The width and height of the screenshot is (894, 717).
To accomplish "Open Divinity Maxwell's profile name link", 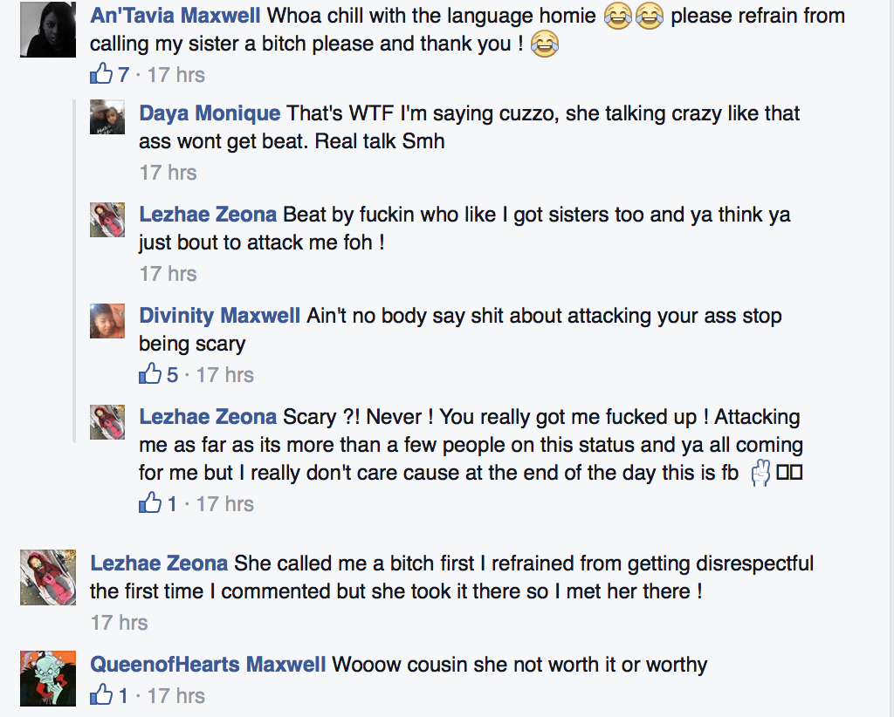I will tap(219, 316).
